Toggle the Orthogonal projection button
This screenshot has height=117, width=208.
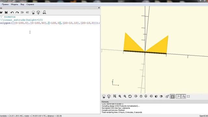[173, 97]
